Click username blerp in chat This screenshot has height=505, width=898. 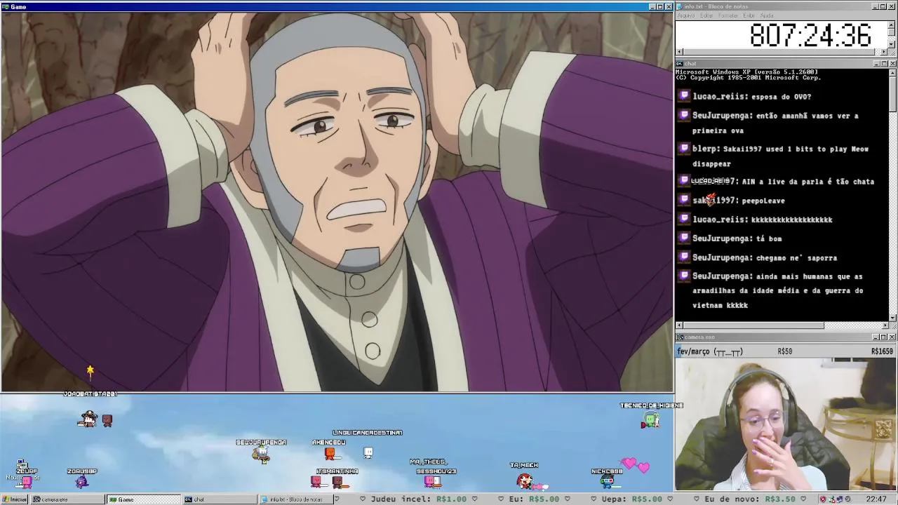(x=706, y=149)
